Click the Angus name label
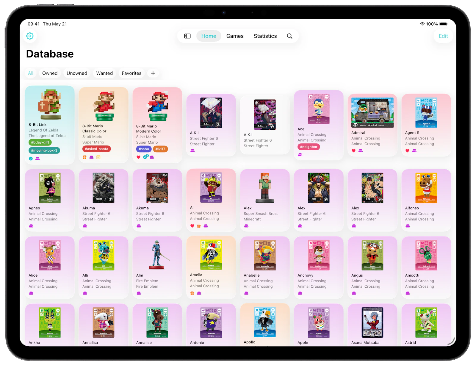The width and height of the screenshot is (476, 365). (357, 275)
